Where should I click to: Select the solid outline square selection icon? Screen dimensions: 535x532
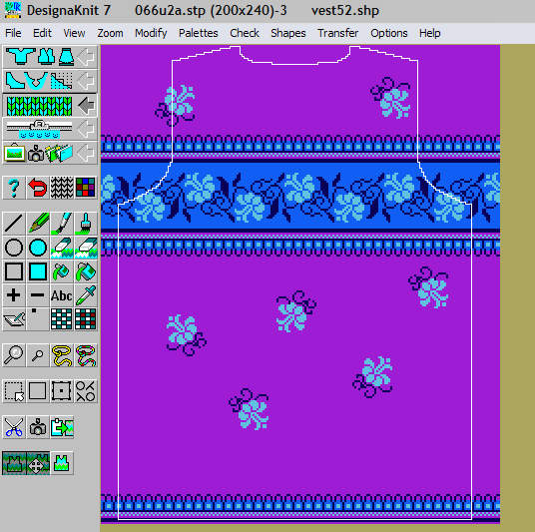click(x=38, y=391)
